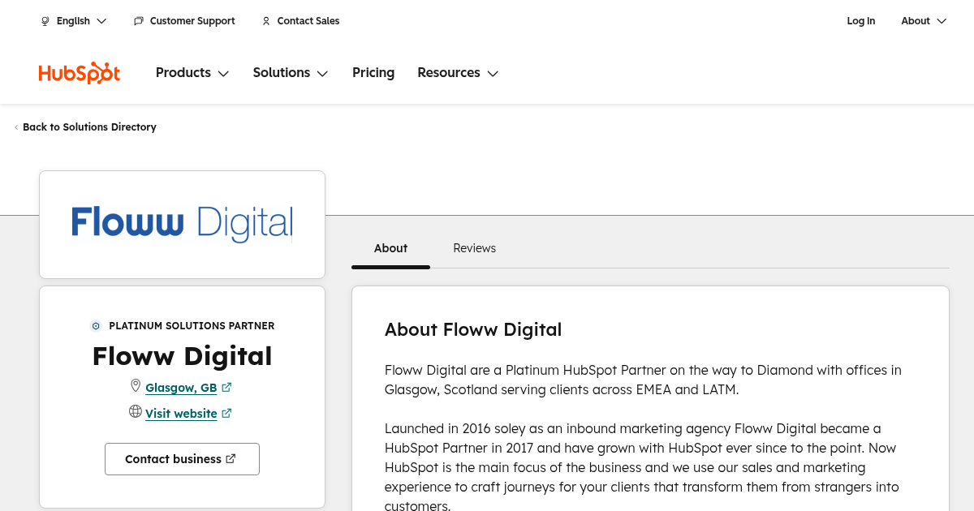This screenshot has width=974, height=511.
Task: Click the 'PLATINUM SOLUTIONS PARTNER' label
Action: click(192, 326)
